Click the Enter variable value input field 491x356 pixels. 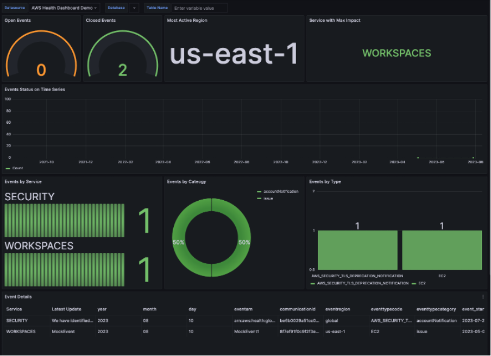click(201, 8)
